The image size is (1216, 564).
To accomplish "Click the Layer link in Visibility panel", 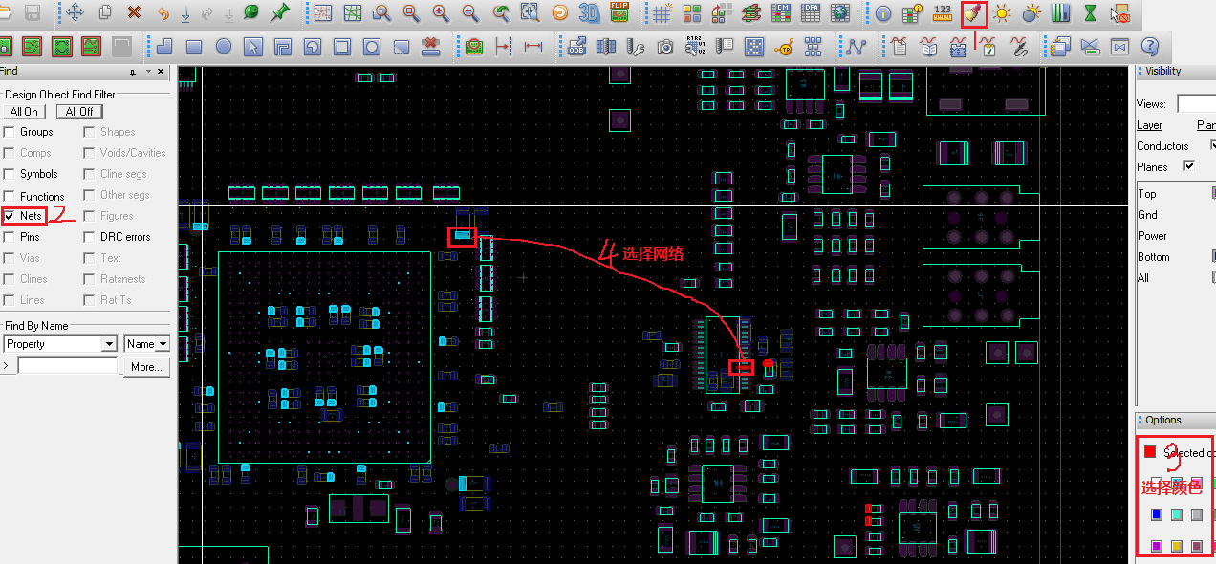I will 1149,125.
